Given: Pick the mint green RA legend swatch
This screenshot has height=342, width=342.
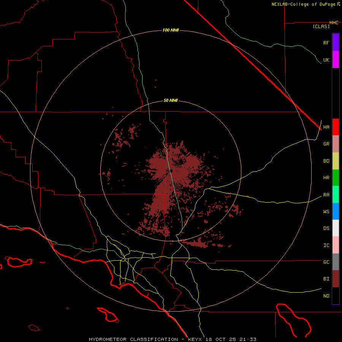Looking at the screenshot, I should click(x=336, y=195).
